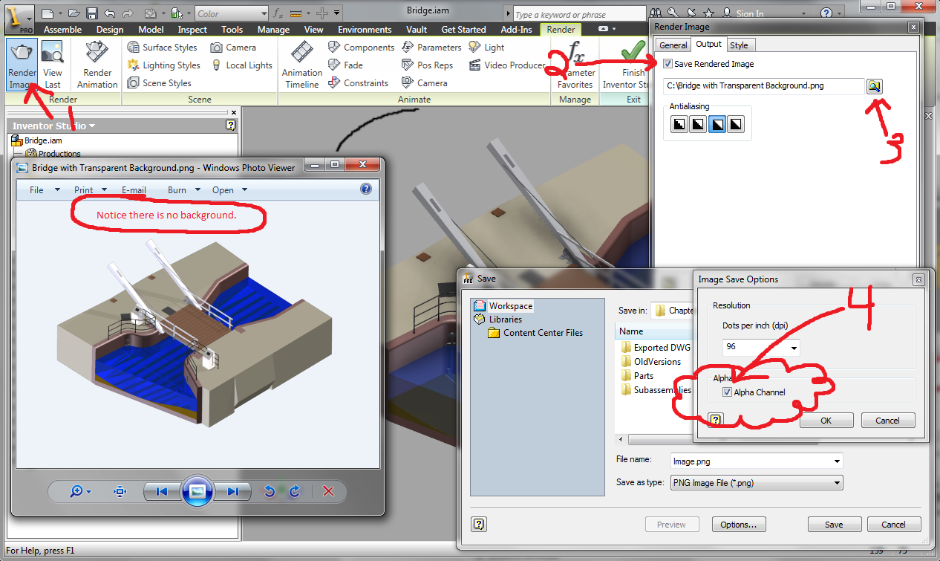Open the Video Producer tool
Screen dimensions: 940x561
tap(507, 65)
